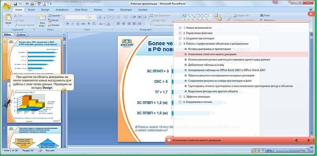Click the zoom slider handle
Viewport: 317px width, 156px height.
point(284,150)
